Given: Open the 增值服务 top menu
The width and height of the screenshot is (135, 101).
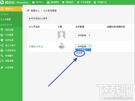Looking at the screenshot, I should click(x=68, y=2).
